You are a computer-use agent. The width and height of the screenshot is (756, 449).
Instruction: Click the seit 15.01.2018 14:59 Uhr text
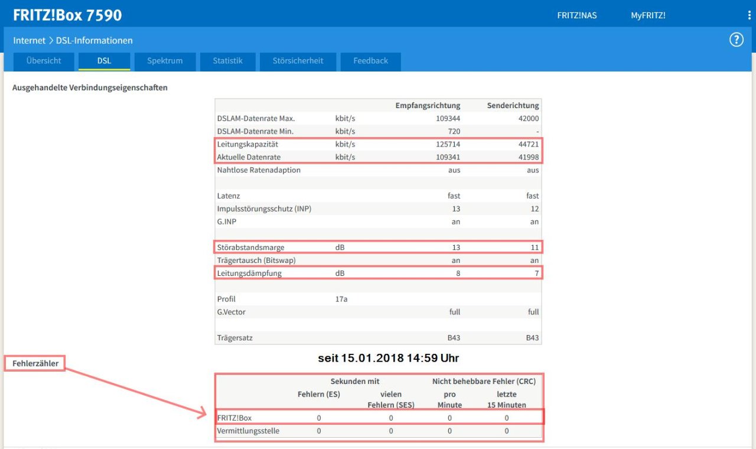click(388, 359)
